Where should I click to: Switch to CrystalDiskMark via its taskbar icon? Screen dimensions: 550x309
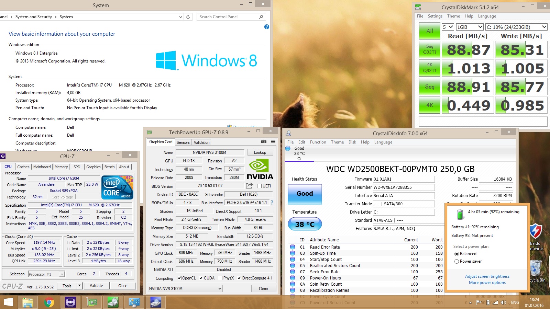(x=113, y=302)
